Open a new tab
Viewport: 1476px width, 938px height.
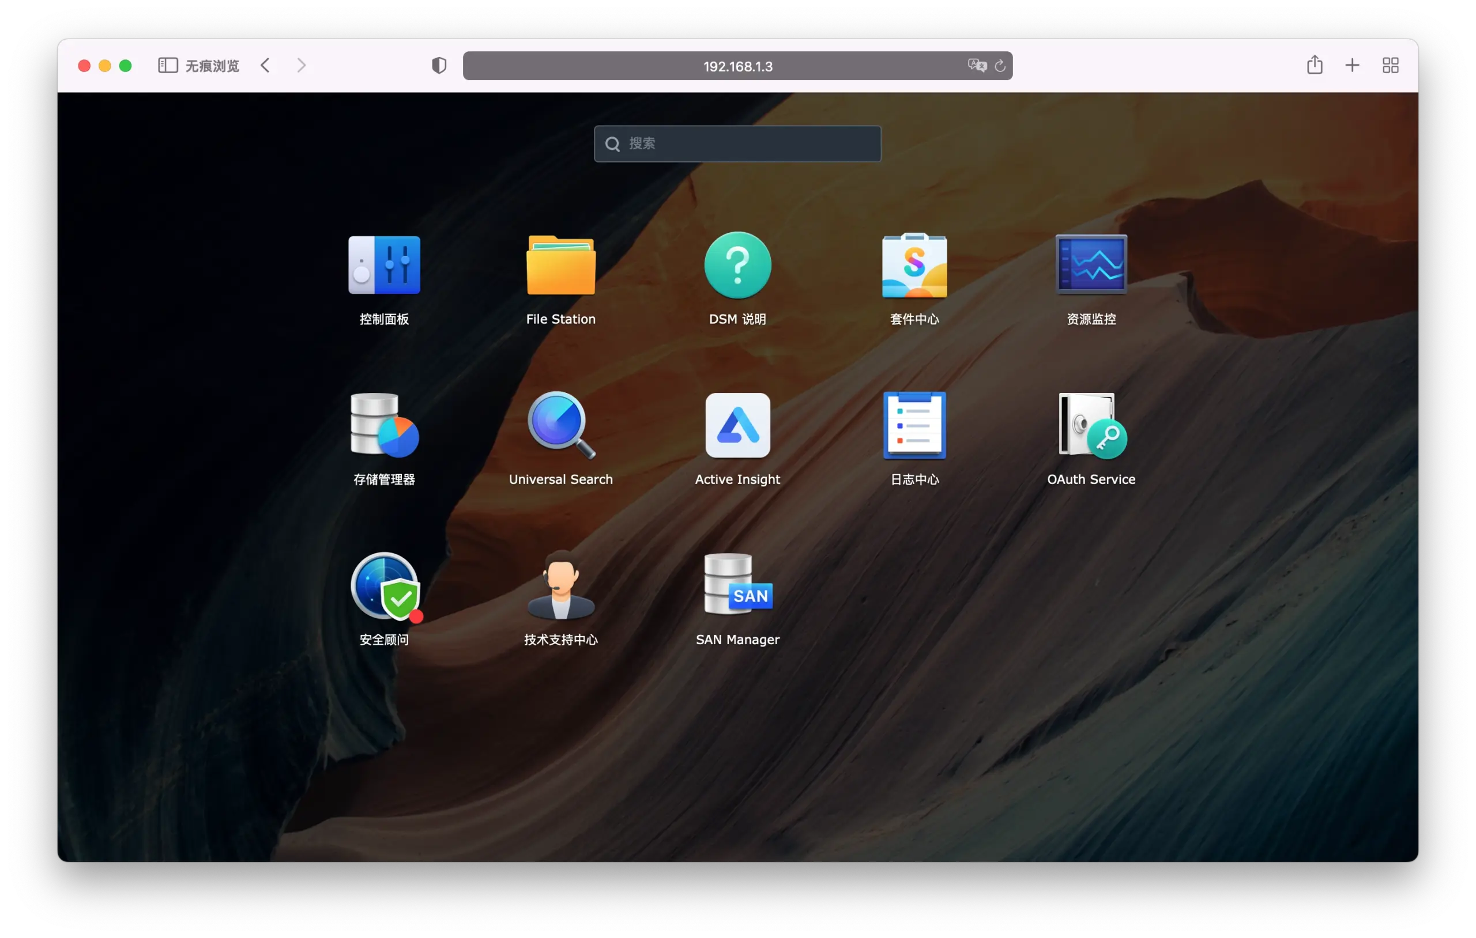[1352, 66]
